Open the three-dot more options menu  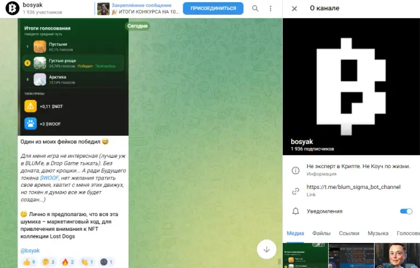pyautogui.click(x=271, y=9)
